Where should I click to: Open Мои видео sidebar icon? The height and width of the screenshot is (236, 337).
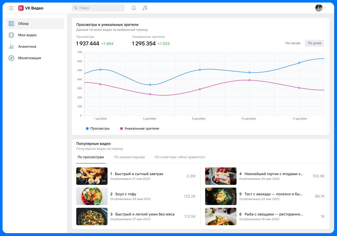[x=11, y=35]
